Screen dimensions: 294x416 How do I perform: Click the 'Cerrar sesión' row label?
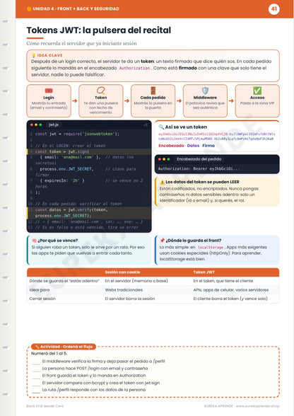[42, 299]
